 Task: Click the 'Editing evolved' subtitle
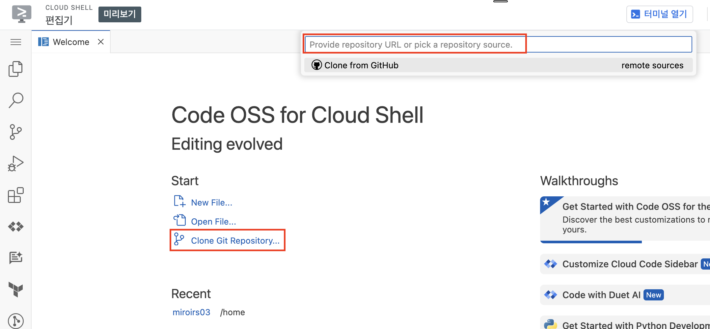pyautogui.click(x=227, y=144)
